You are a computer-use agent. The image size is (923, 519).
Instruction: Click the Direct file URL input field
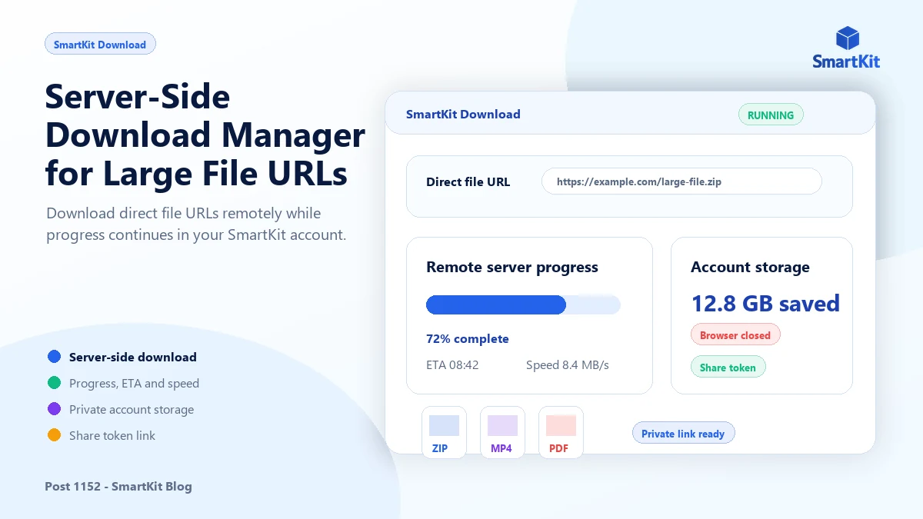coord(681,182)
